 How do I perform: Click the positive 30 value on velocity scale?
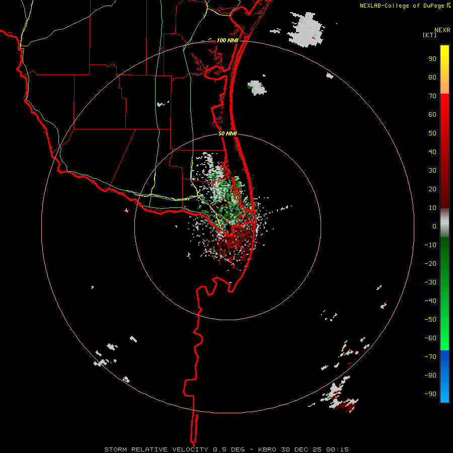432,171
